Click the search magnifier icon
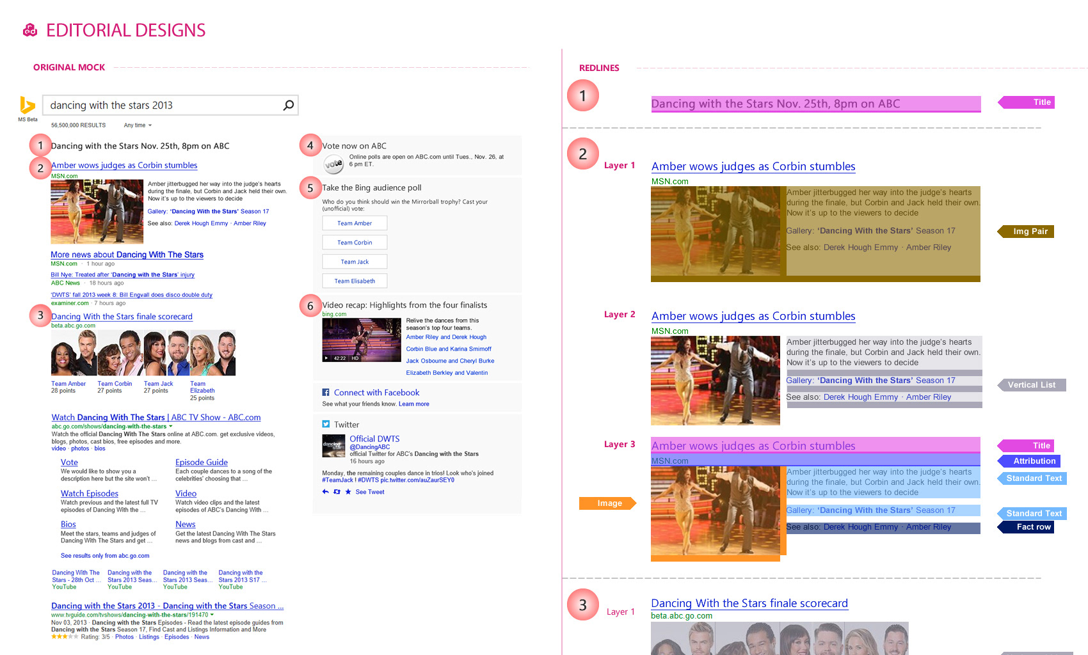The width and height of the screenshot is (1088, 655). [289, 105]
